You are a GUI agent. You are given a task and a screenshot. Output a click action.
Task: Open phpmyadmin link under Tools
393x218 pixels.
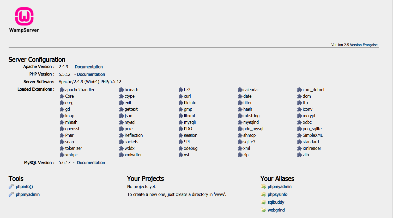[x=28, y=194]
